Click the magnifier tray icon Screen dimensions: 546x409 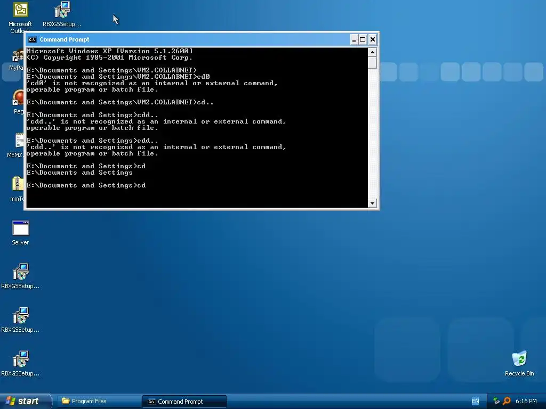tap(507, 401)
